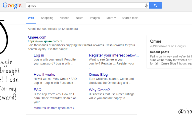This screenshot has width=192, height=117.
Task: Open the Images tab
Action: [x=95, y=18]
